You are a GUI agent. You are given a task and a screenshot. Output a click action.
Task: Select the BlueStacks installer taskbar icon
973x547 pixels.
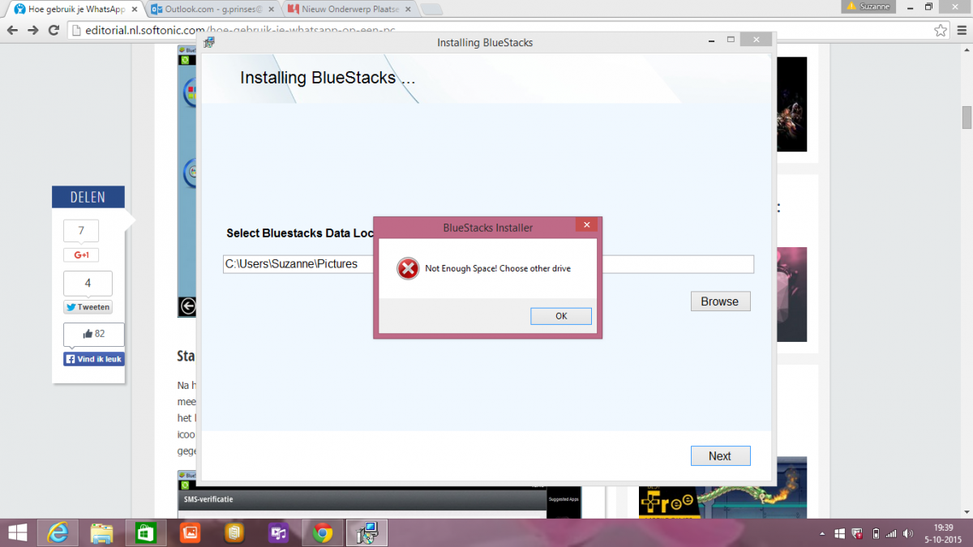pyautogui.click(x=366, y=532)
